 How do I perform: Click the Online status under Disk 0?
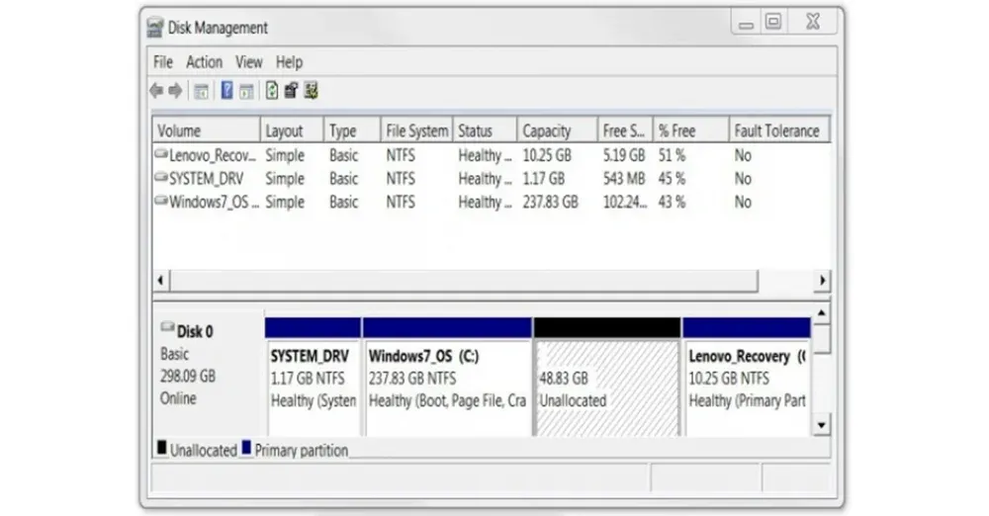(x=178, y=398)
